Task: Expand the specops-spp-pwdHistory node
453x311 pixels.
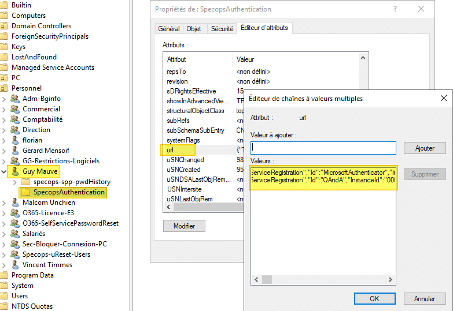Action: pyautogui.click(x=15, y=182)
